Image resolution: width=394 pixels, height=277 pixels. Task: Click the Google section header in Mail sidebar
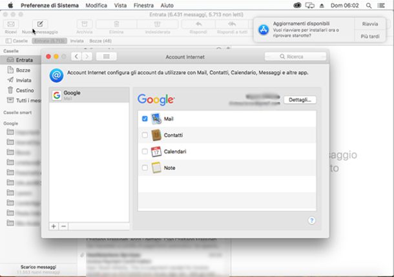point(10,123)
